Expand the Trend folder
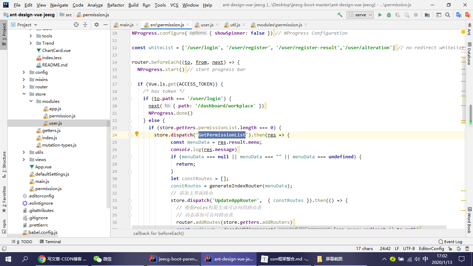473x266 pixels. pyautogui.click(x=30, y=43)
